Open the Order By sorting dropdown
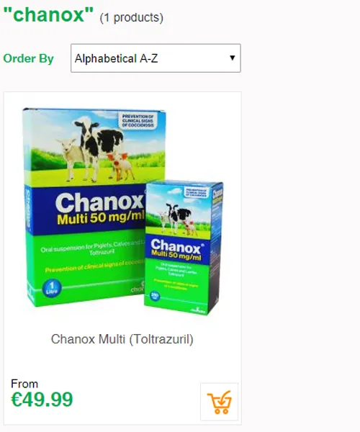360x432 pixels. click(156, 58)
